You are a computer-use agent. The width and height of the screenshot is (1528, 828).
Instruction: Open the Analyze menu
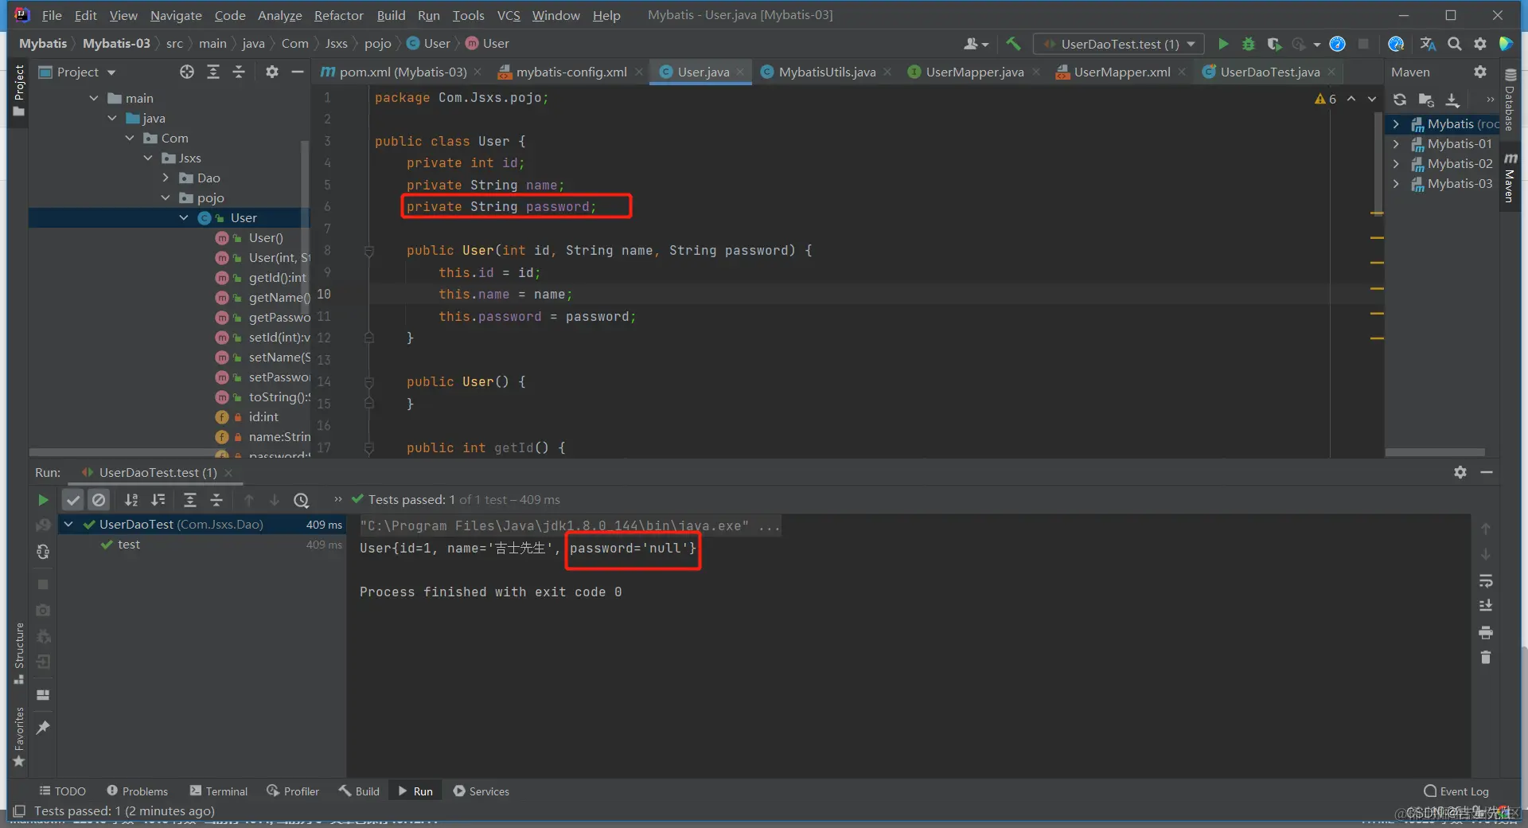(x=279, y=15)
